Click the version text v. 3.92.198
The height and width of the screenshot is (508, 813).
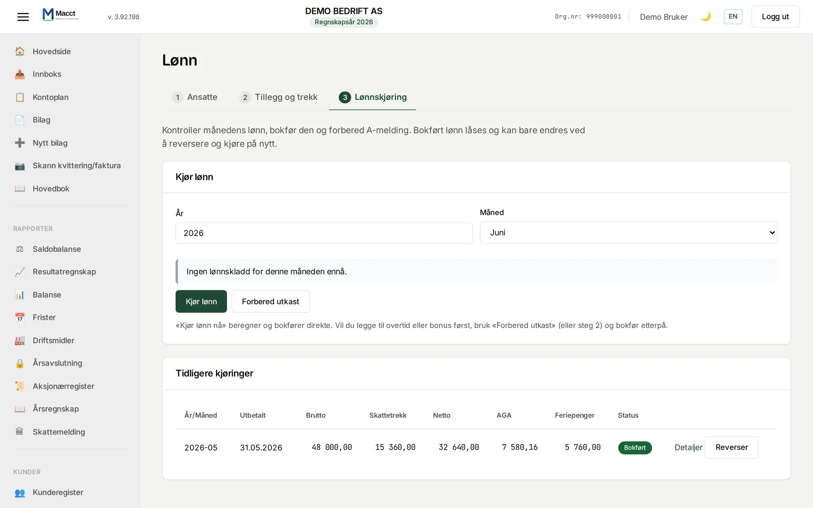tap(123, 17)
